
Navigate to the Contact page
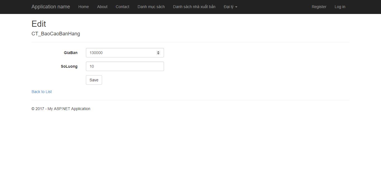pos(122,7)
